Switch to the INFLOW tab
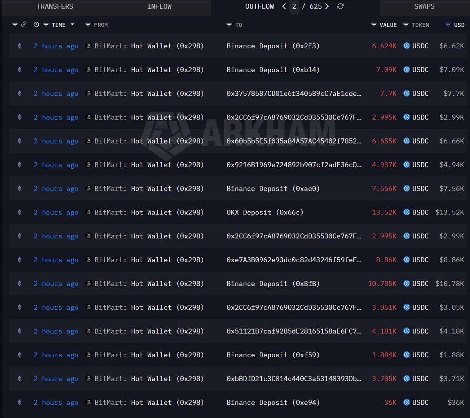470x418 pixels. click(x=159, y=7)
